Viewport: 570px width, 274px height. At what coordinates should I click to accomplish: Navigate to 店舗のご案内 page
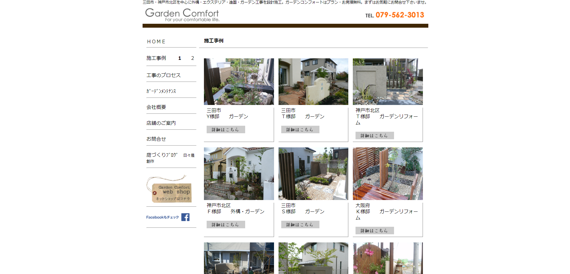(x=161, y=123)
